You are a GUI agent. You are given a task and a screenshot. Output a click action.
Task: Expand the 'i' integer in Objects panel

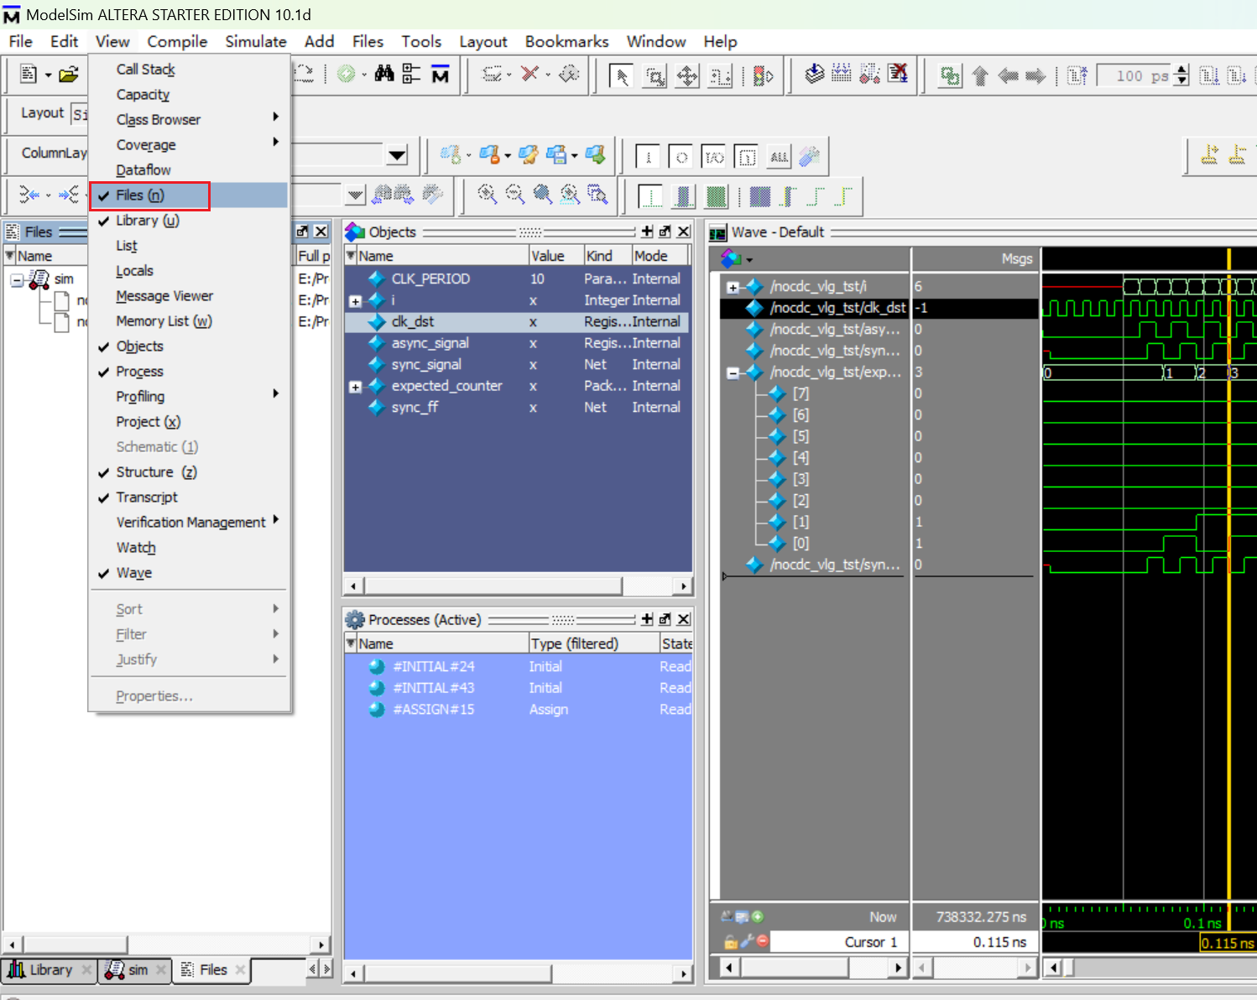click(x=355, y=301)
